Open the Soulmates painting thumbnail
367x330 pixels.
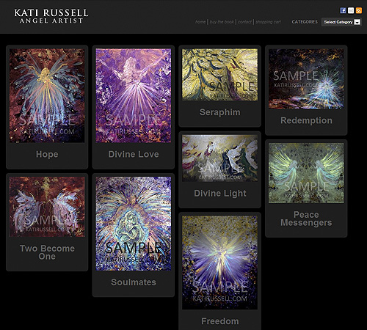[134, 224]
